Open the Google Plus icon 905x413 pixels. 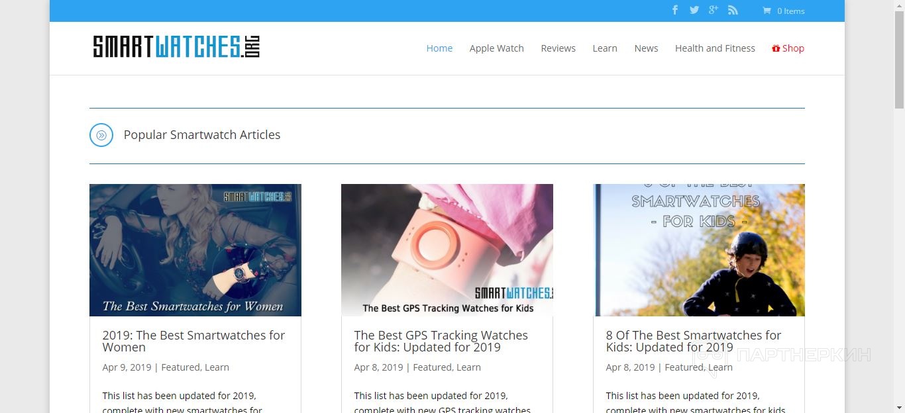pyautogui.click(x=713, y=10)
